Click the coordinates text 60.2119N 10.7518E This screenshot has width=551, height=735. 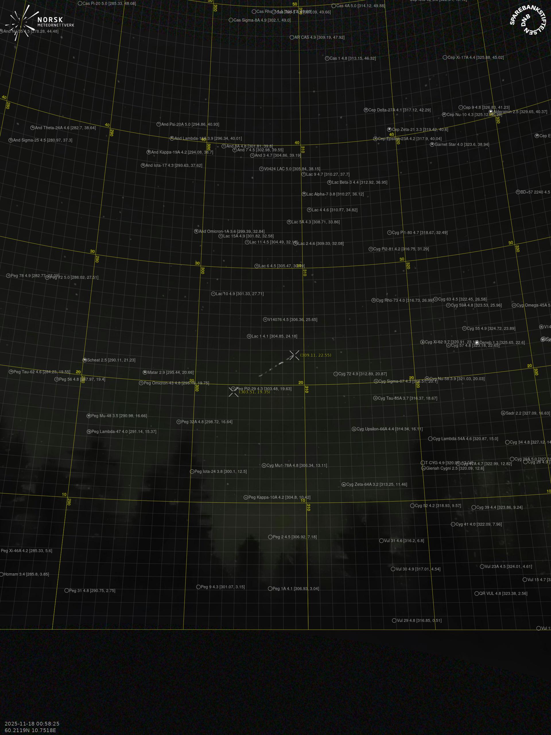pos(30,730)
